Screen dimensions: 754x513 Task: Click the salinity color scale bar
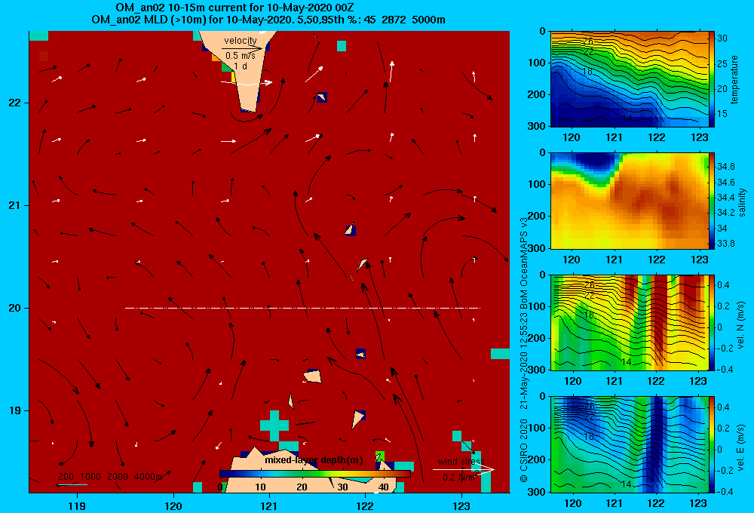pos(713,201)
